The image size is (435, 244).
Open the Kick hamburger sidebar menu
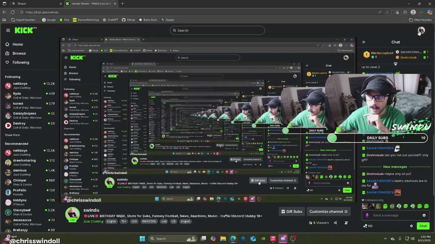[x=8, y=30]
